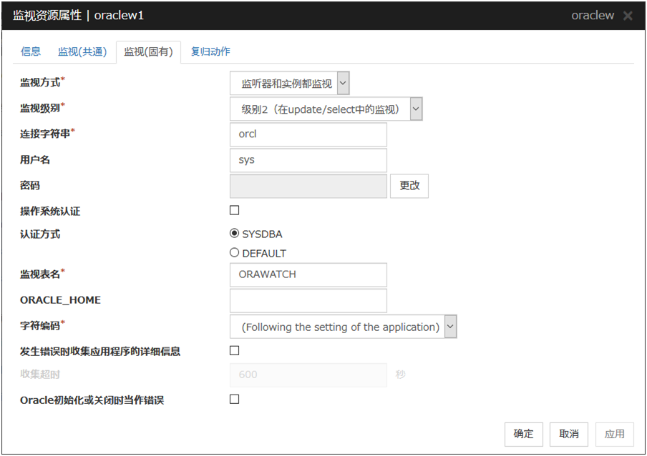Go to the 复归动作 tab
Viewport: 647px width, 456px height.
pyautogui.click(x=210, y=51)
